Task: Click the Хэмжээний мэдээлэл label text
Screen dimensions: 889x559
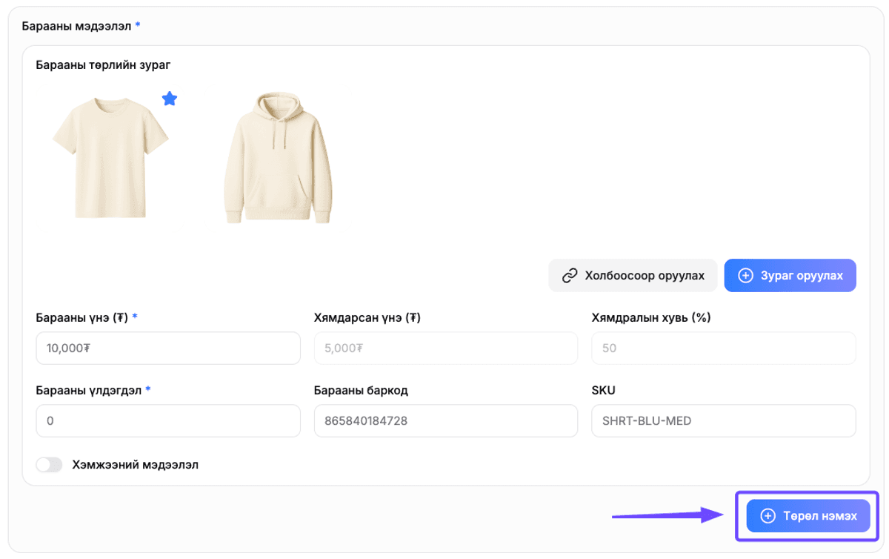Action: (135, 465)
